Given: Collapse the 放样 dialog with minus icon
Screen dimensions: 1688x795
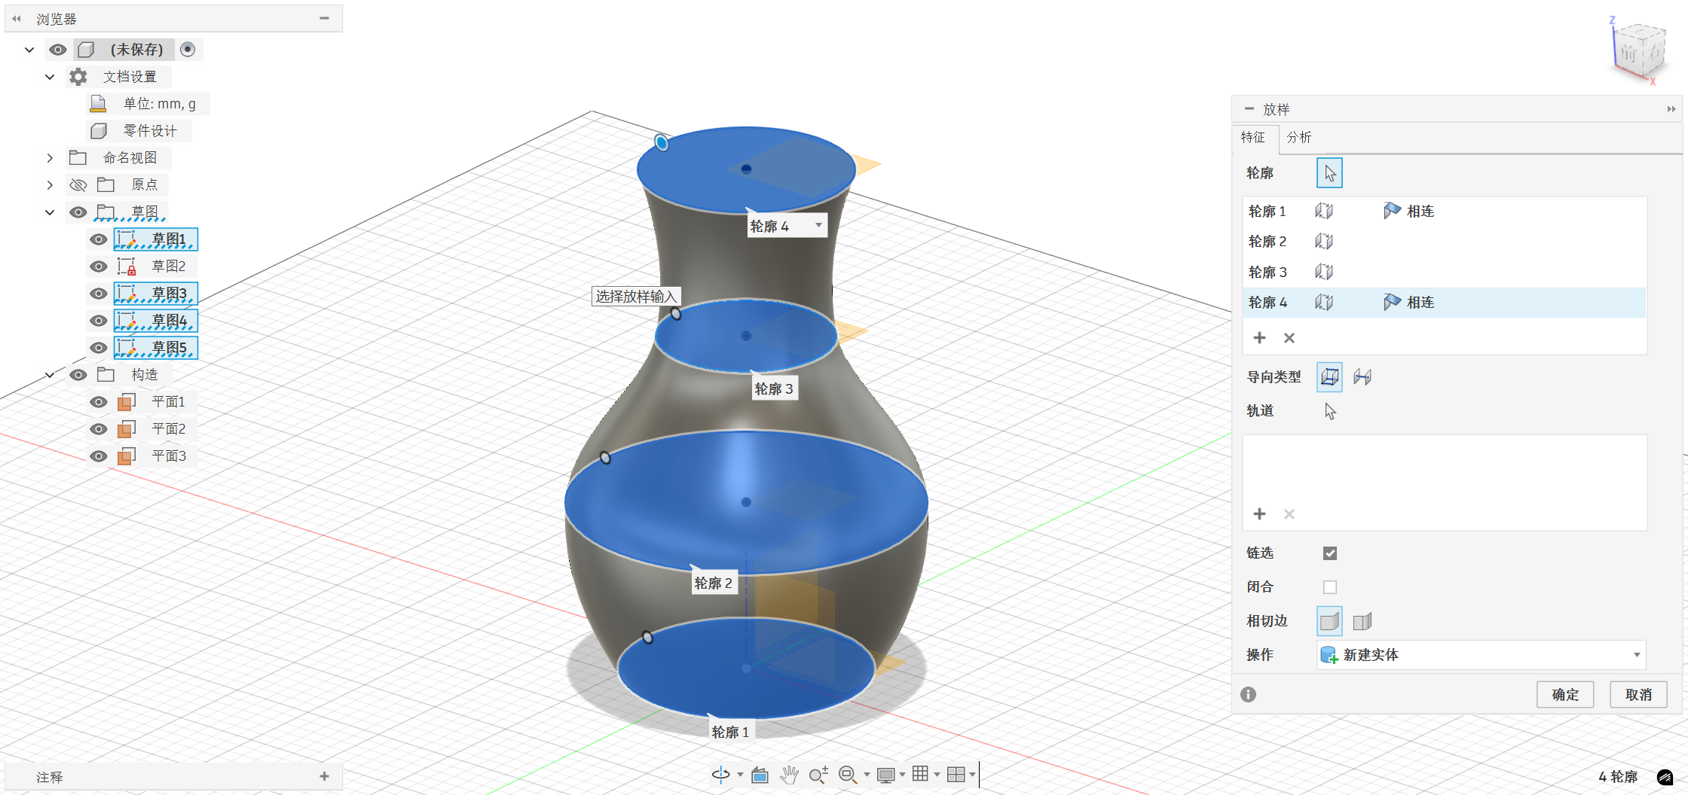Looking at the screenshot, I should (x=1249, y=109).
